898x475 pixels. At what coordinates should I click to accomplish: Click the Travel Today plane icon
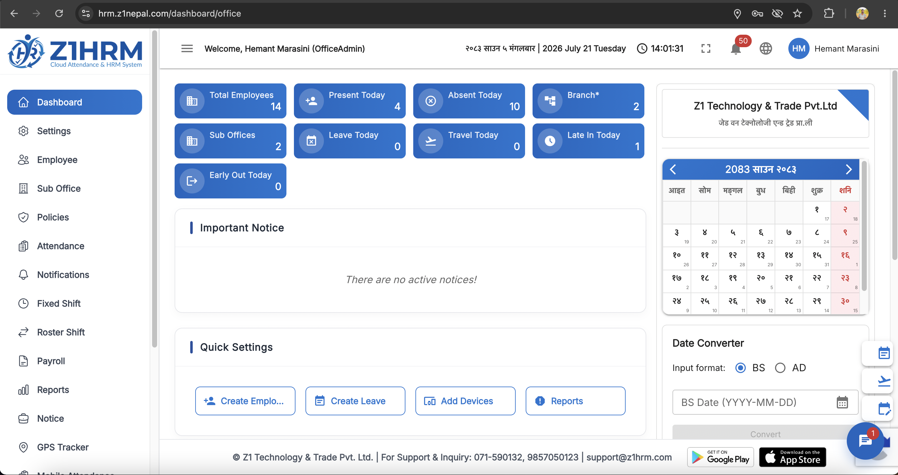tap(430, 141)
